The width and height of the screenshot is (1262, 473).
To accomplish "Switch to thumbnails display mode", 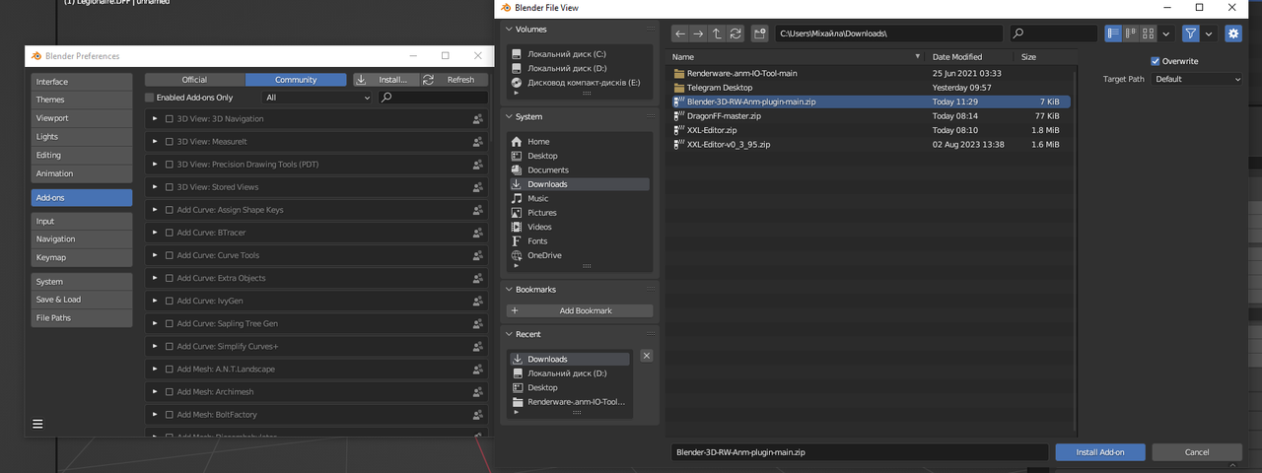I will [x=1149, y=34].
